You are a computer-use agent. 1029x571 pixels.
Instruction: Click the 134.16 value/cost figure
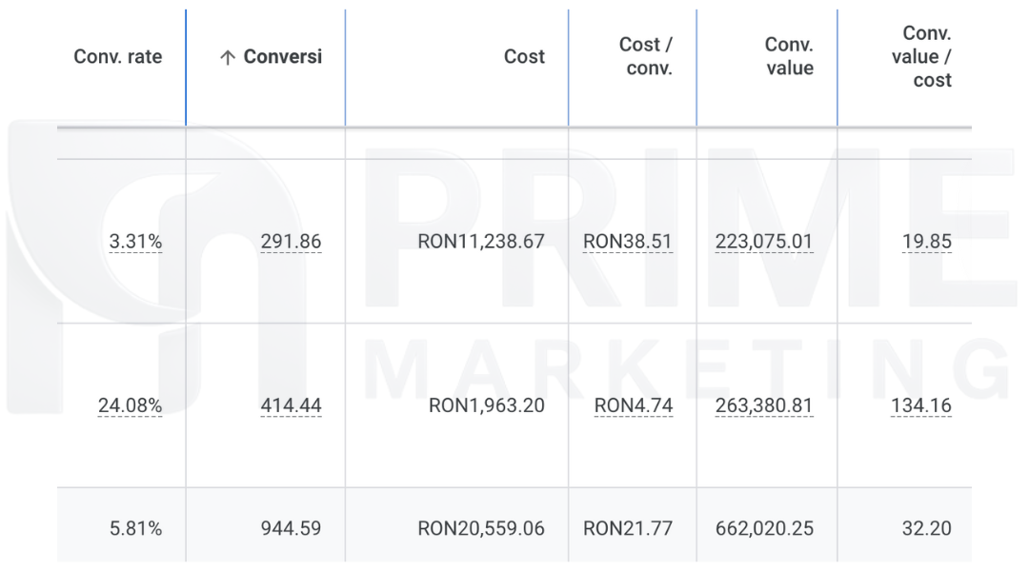click(x=920, y=406)
